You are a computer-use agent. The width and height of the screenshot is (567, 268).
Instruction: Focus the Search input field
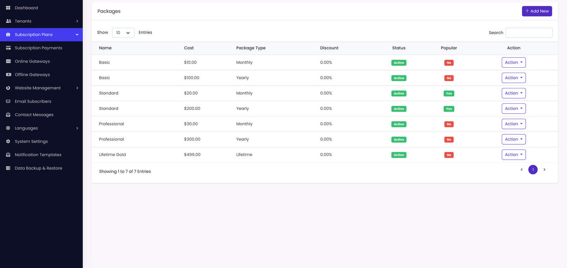tap(529, 33)
